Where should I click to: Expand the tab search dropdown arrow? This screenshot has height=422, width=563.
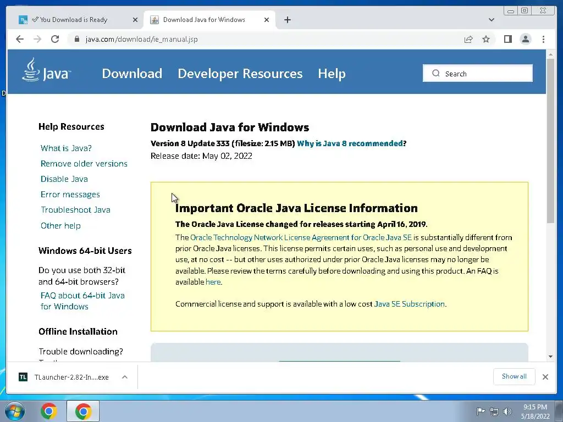492,20
